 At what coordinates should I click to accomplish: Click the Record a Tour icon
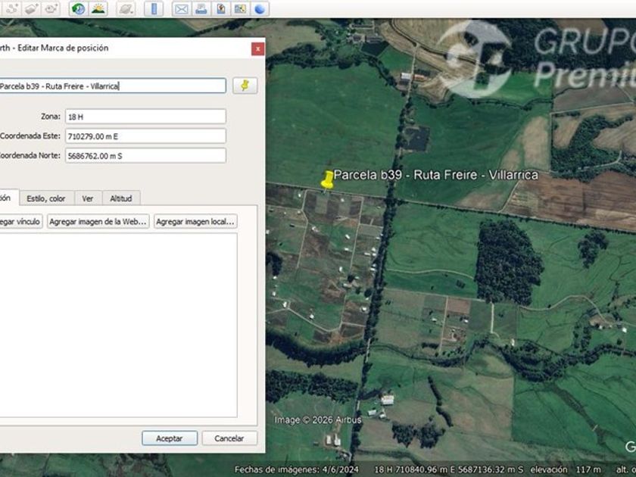point(51,9)
